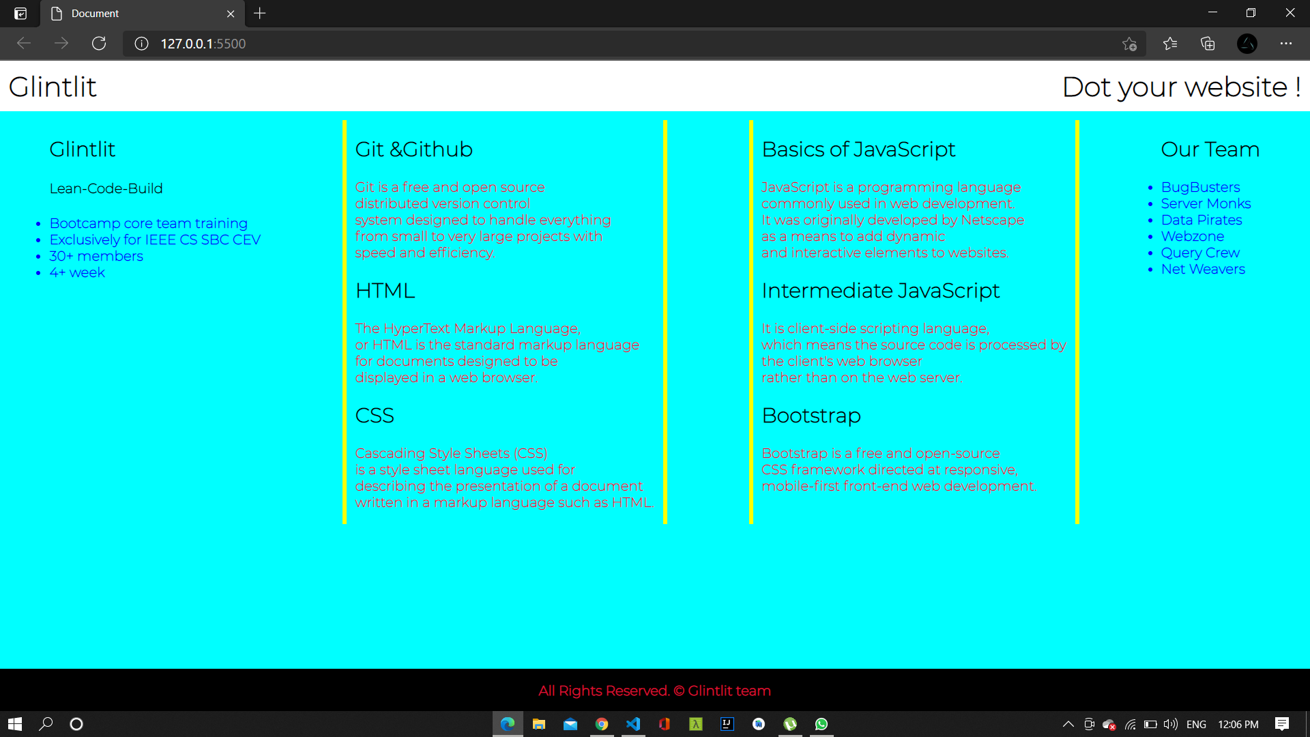Open IntelliJ IDEA from the taskbar
The width and height of the screenshot is (1310, 737).
click(727, 724)
